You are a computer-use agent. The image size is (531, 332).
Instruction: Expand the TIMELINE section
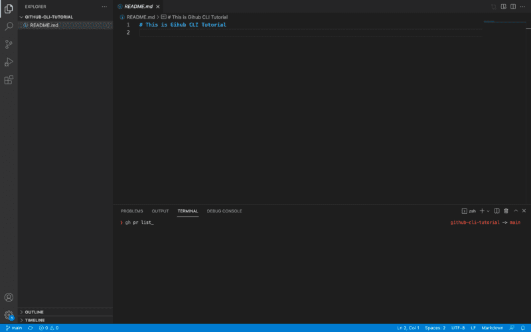coord(35,319)
